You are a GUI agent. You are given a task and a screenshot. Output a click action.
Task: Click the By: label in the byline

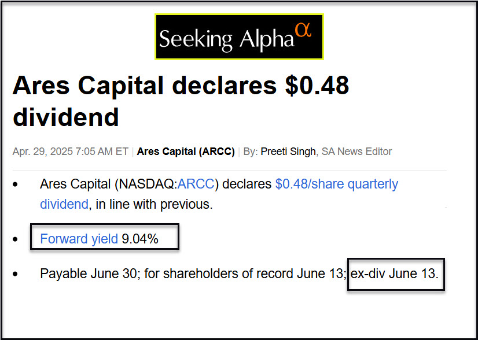pyautogui.click(x=250, y=151)
